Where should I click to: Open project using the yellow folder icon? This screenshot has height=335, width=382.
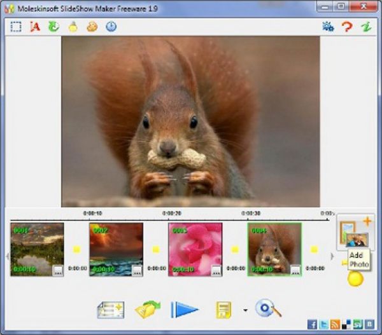click(x=147, y=310)
